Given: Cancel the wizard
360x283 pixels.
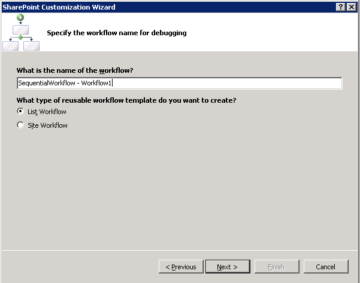Looking at the screenshot, I should point(326,267).
